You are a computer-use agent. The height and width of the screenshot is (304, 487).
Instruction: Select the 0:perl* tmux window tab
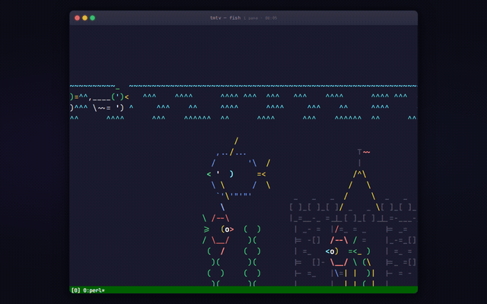point(94,290)
